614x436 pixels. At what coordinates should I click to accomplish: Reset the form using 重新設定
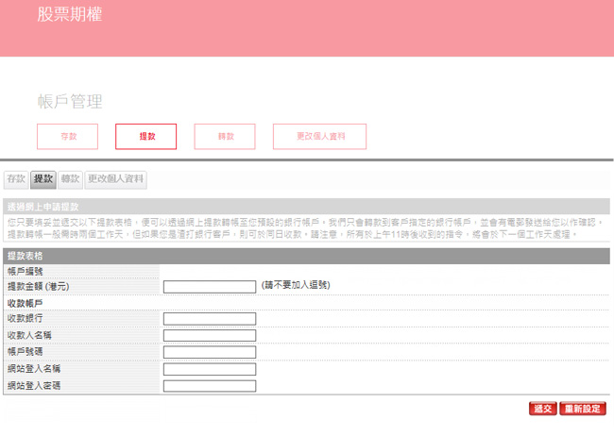(x=582, y=409)
